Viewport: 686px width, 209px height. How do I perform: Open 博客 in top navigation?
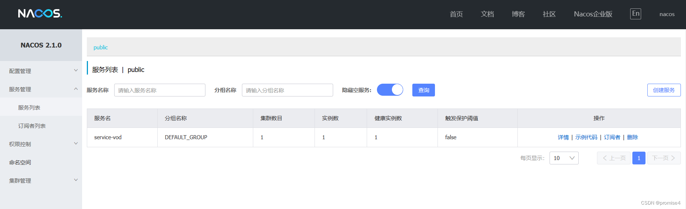518,14
